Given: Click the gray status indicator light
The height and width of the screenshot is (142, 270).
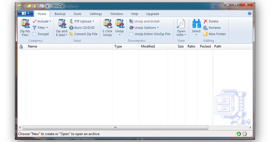Looking at the screenshot, I should pyautogui.click(x=244, y=134).
